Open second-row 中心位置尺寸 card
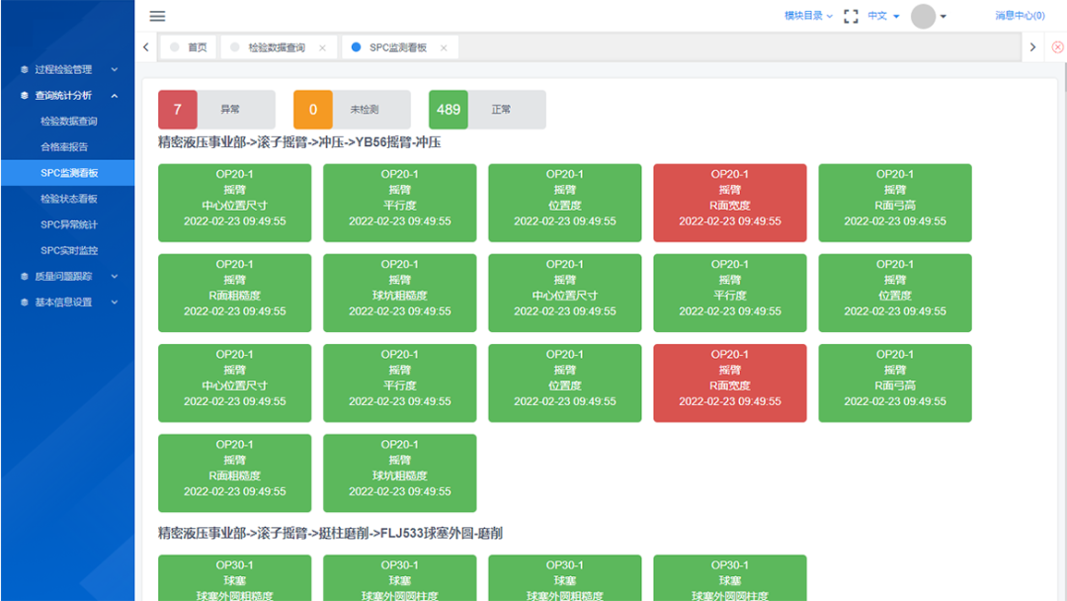1067x601 pixels. tap(565, 293)
